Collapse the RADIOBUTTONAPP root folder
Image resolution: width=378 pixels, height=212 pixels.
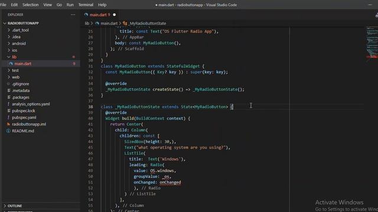click(23, 24)
